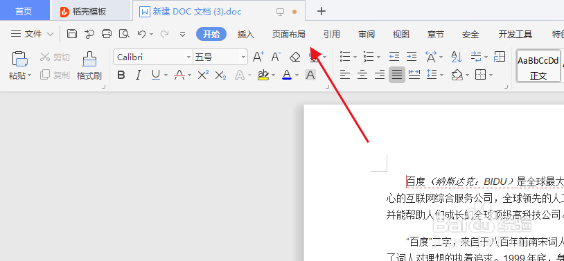This screenshot has width=564, height=261.
Task: Open the font settings dialog launcher
Action: tap(327, 87)
